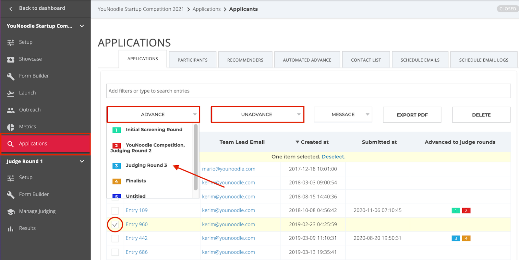Click breadcrumb chevron after YouNoodle Startup Competition 2021
Screen dimensions: 519x260
(188, 9)
